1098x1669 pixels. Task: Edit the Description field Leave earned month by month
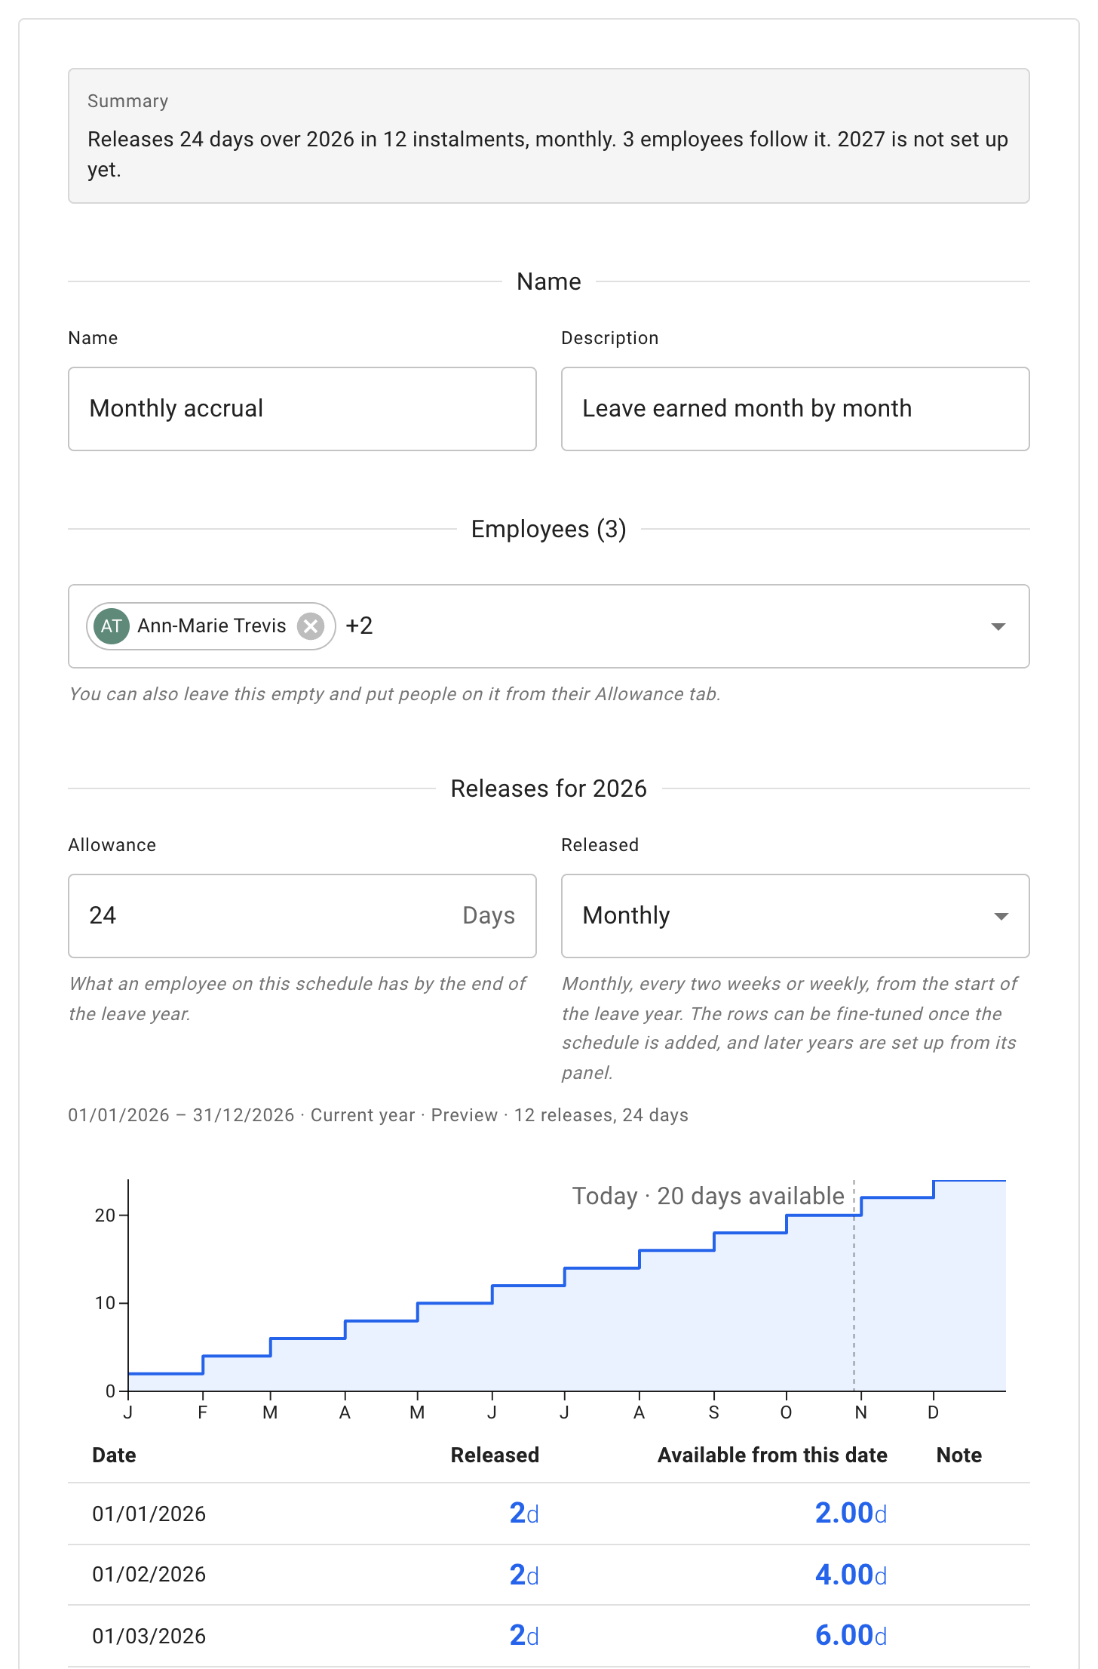[x=795, y=409]
